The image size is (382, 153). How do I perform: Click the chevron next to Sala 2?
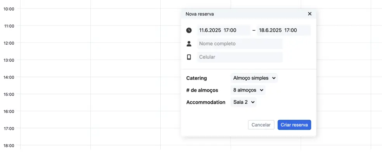click(253, 102)
